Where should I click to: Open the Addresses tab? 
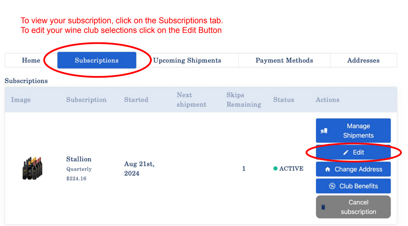tap(363, 60)
